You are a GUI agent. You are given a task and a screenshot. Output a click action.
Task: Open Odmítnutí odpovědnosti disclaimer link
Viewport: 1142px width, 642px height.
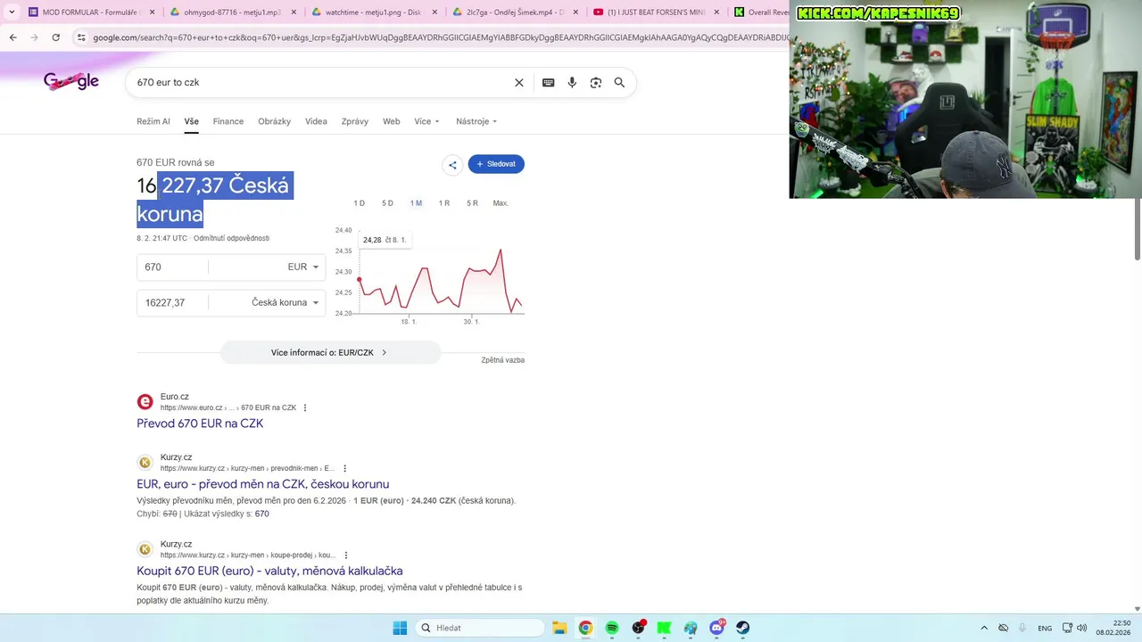tap(231, 238)
